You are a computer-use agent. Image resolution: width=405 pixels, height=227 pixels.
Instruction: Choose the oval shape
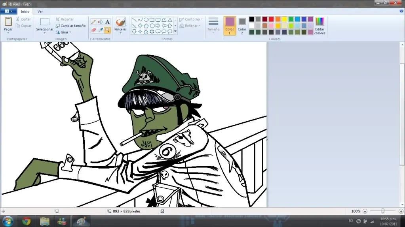pos(146,20)
